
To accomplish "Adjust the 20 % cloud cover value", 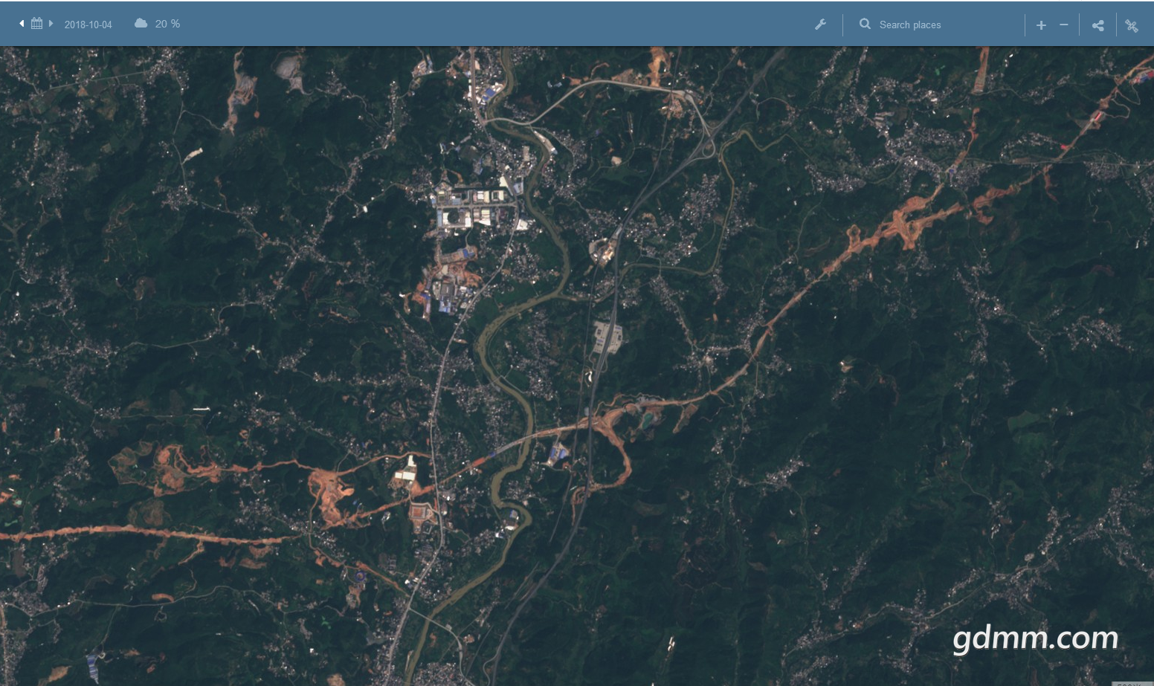I will tap(167, 24).
